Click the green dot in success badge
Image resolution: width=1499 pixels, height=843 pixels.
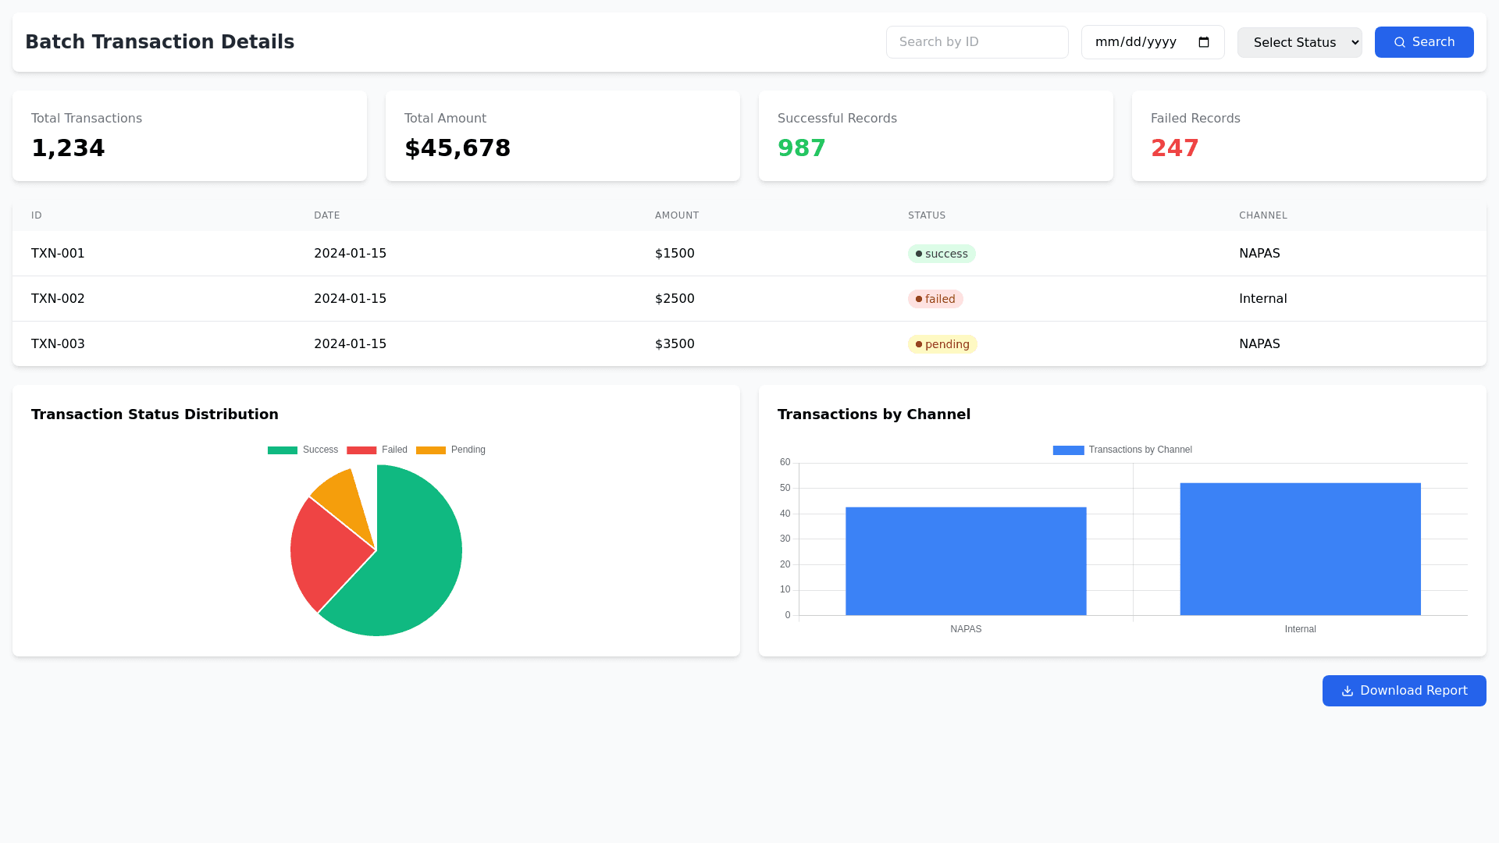[x=919, y=254]
